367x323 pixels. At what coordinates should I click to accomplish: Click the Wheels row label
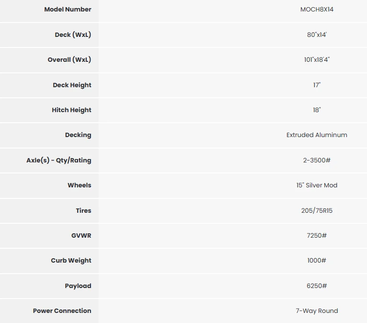click(x=79, y=185)
